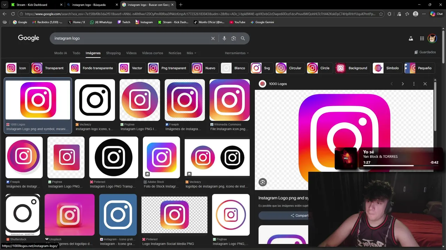The image size is (446, 250).
Task: Switch to Modo IA tab
Action: tap(61, 53)
